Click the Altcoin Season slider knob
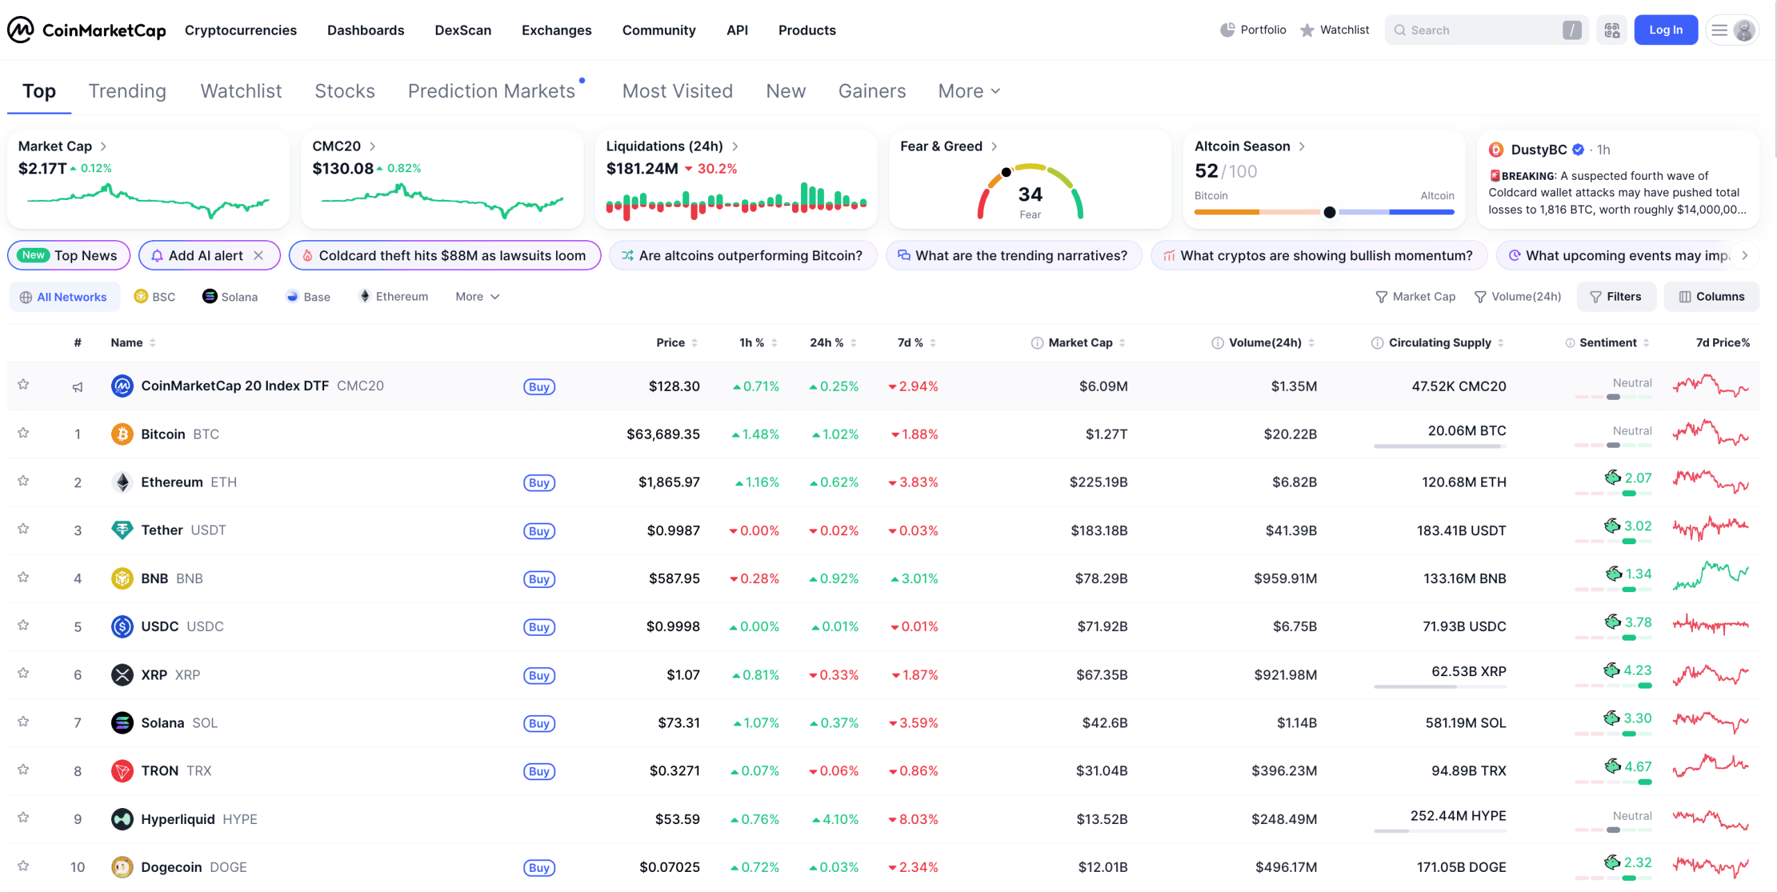Screen dimensions: 1777x892 coord(1329,212)
